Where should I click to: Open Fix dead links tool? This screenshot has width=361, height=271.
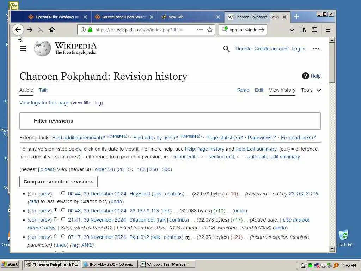[298, 138]
